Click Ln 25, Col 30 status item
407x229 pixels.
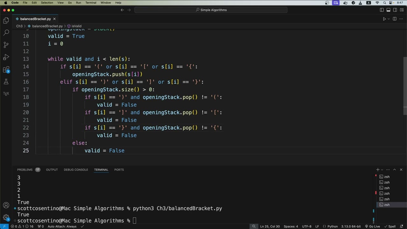click(270, 226)
